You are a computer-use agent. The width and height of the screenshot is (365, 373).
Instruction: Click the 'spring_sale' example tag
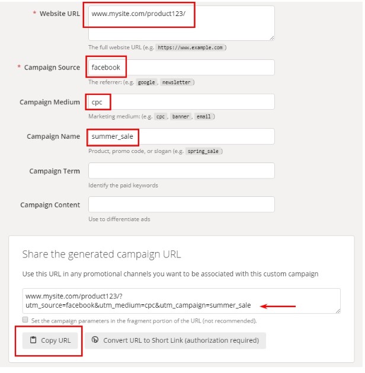coord(203,152)
